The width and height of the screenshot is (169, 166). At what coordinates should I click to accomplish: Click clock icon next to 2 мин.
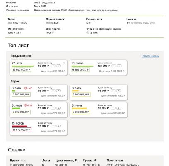88,33
